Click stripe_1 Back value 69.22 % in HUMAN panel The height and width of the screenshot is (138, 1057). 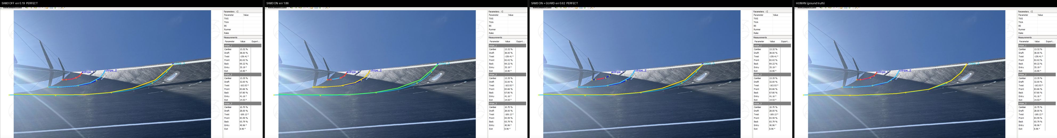1038,64
